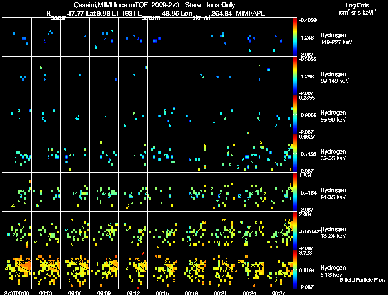The width and height of the screenshot is (388, 295).
Task: Click the '06:06' time axis label
Action: tap(75, 293)
